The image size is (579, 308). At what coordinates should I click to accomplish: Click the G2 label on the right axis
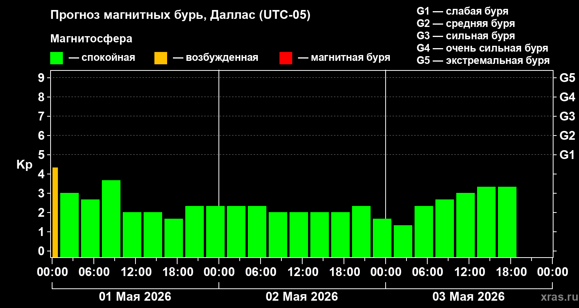[x=567, y=136]
